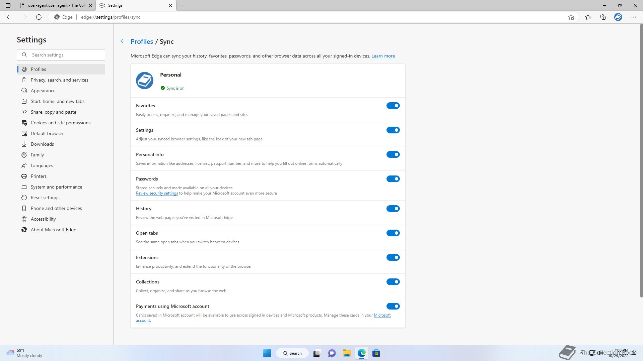This screenshot has height=361, width=643.
Task: Open the Chat taskbar icon
Action: [x=332, y=353]
